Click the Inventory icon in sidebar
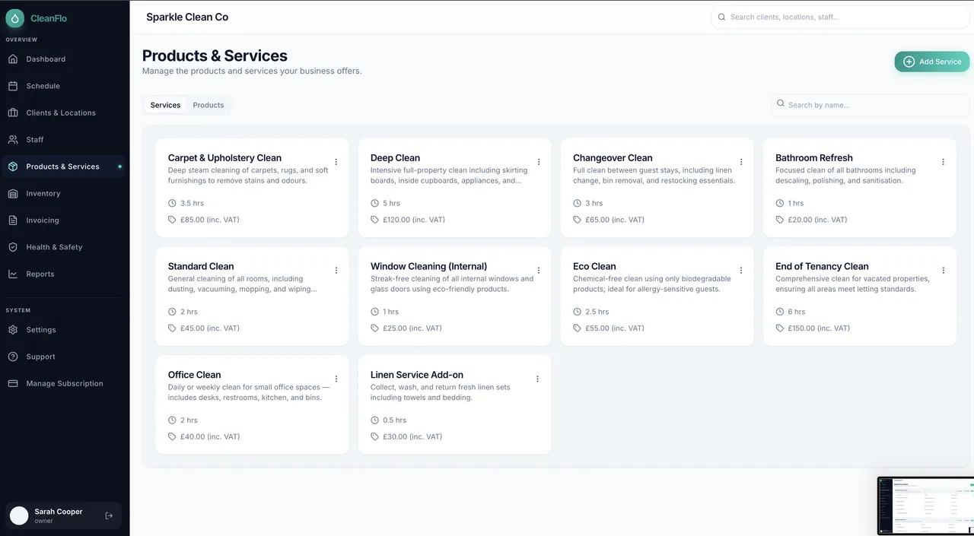Image resolution: width=974 pixels, height=536 pixels. click(x=13, y=194)
